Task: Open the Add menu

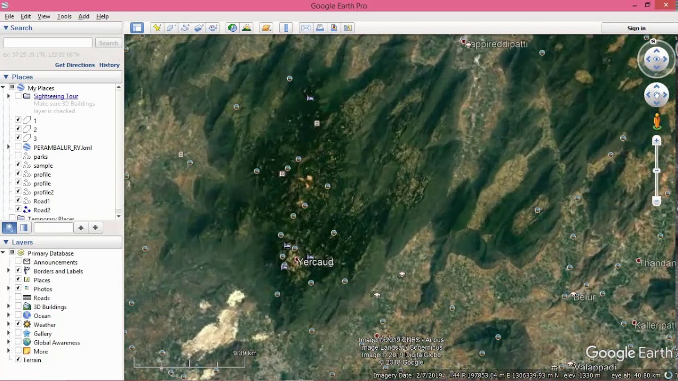Action: tap(84, 16)
